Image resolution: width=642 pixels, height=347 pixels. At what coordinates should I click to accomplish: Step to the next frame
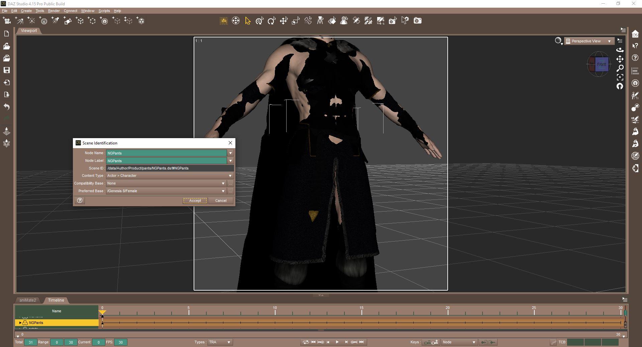(346, 342)
